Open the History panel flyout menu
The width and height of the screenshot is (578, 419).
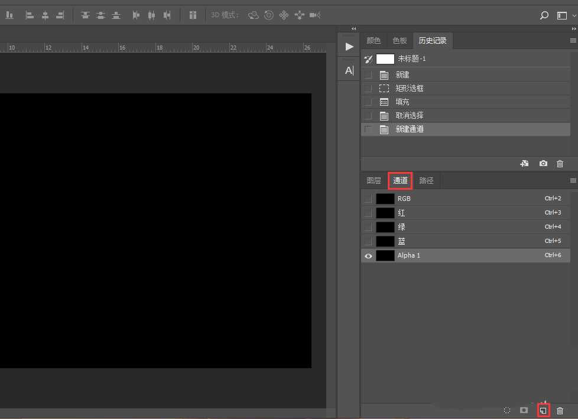coord(573,41)
